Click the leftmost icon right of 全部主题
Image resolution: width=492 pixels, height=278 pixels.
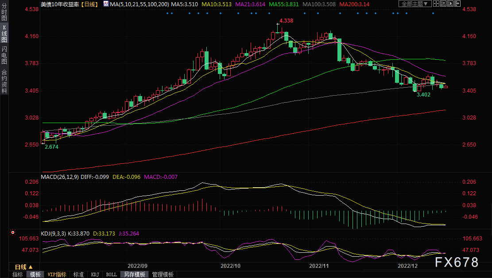tap(437, 4)
